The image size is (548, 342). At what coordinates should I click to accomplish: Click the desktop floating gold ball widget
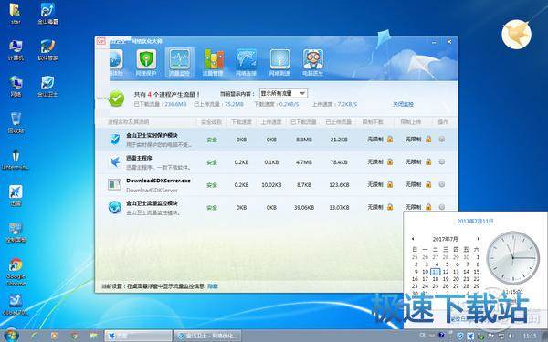coord(517,35)
